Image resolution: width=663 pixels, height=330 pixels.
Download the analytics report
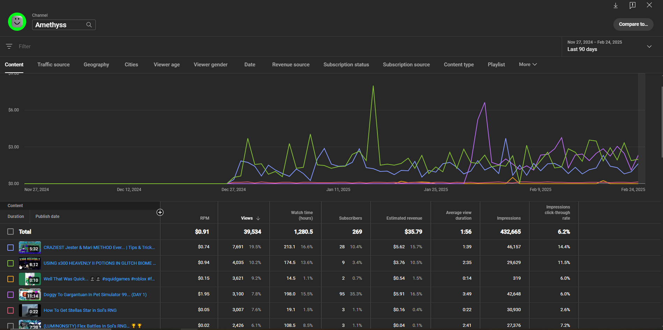click(616, 5)
